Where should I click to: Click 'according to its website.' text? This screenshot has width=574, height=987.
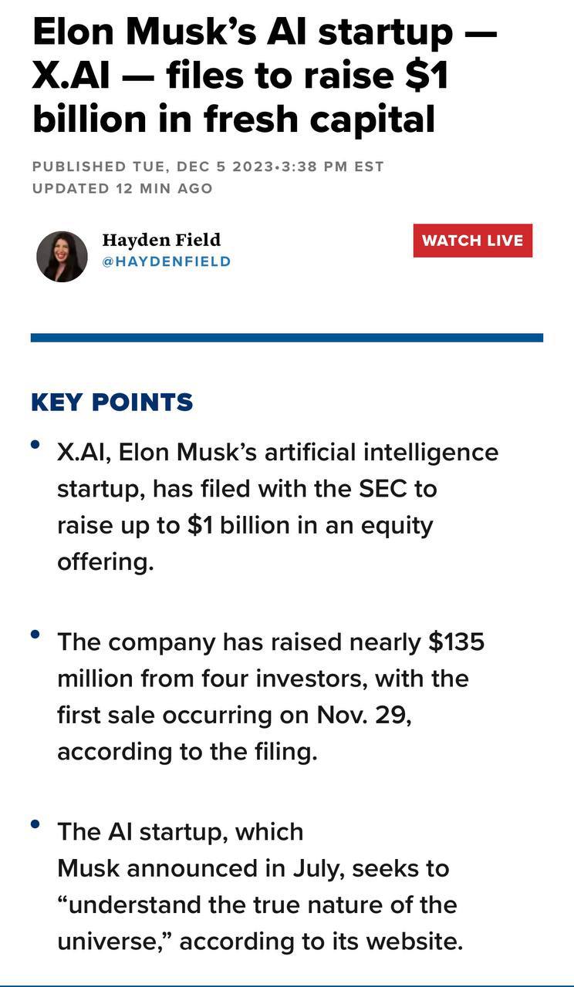tap(321, 942)
